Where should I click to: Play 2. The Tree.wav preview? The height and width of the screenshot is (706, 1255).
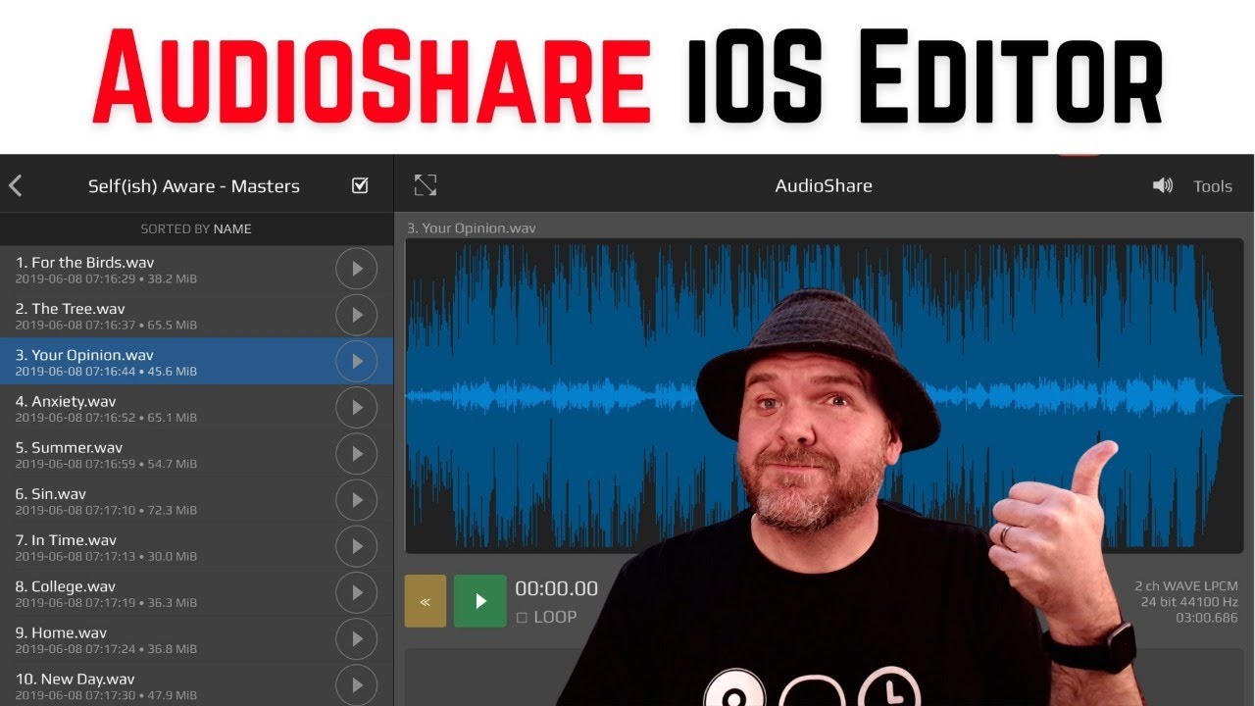(356, 315)
